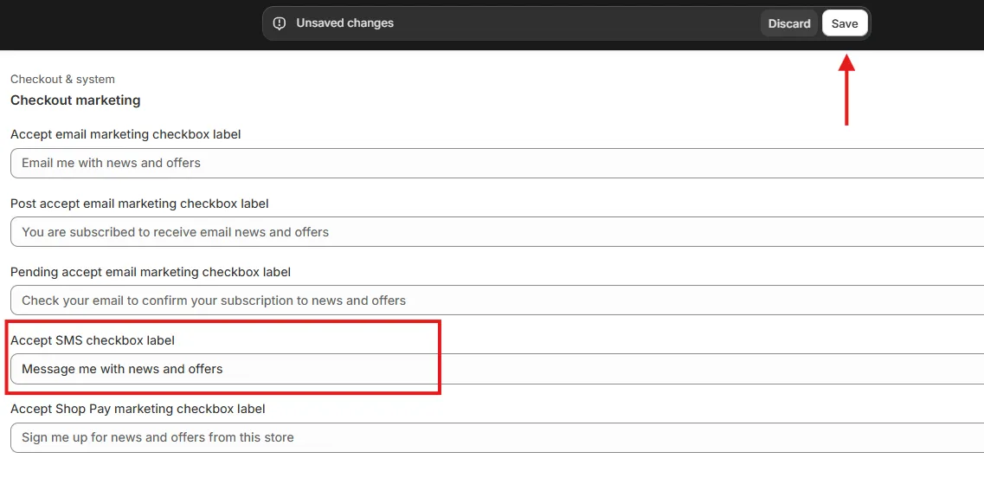Screen dimensions: 984x478
Task: Click the 'Checkout marketing' heading
Action: pyautogui.click(x=75, y=100)
